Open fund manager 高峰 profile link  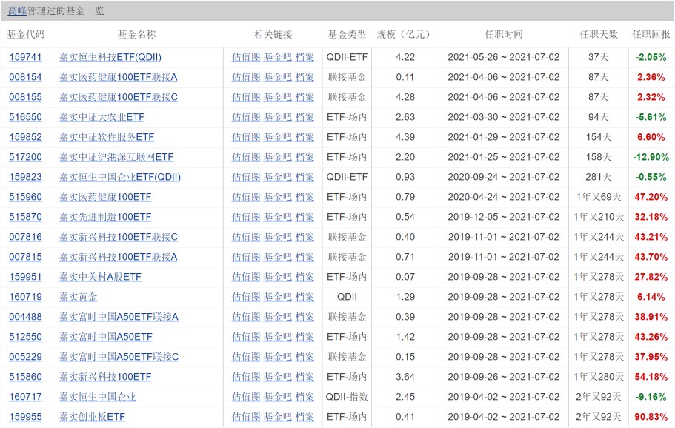(16, 10)
